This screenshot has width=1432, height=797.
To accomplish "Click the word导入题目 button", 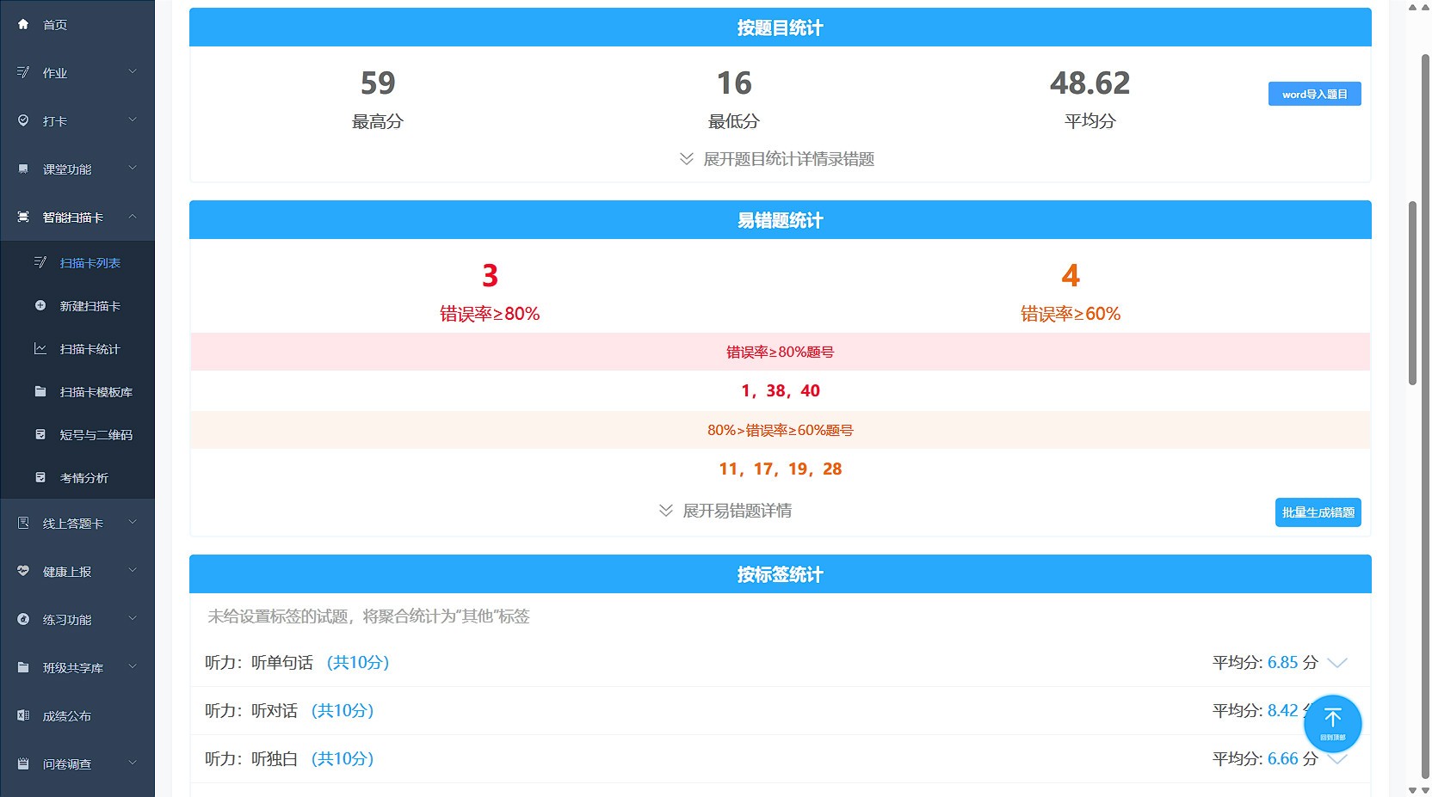I will [1314, 93].
